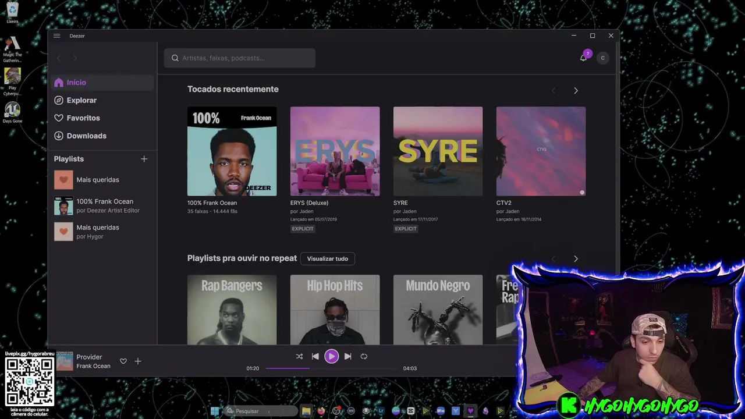Click the track progress bar
The height and width of the screenshot is (419, 745).
point(331,368)
